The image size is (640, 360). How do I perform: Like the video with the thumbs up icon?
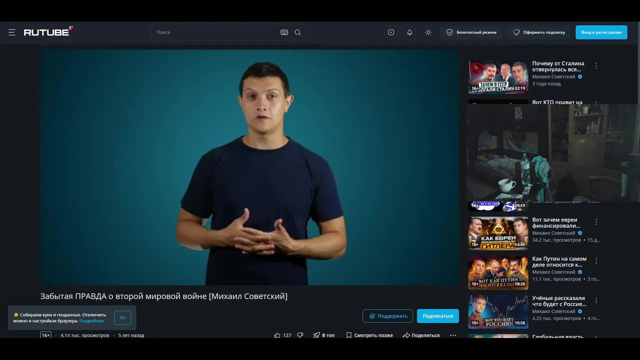point(277,335)
